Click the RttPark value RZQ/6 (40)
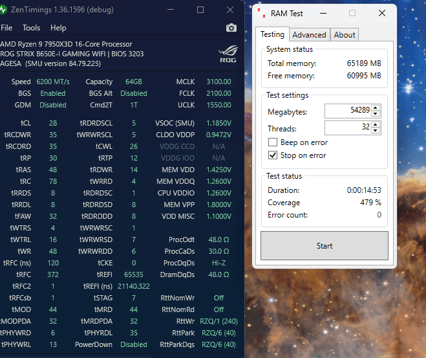426x358 pixels. click(x=218, y=333)
